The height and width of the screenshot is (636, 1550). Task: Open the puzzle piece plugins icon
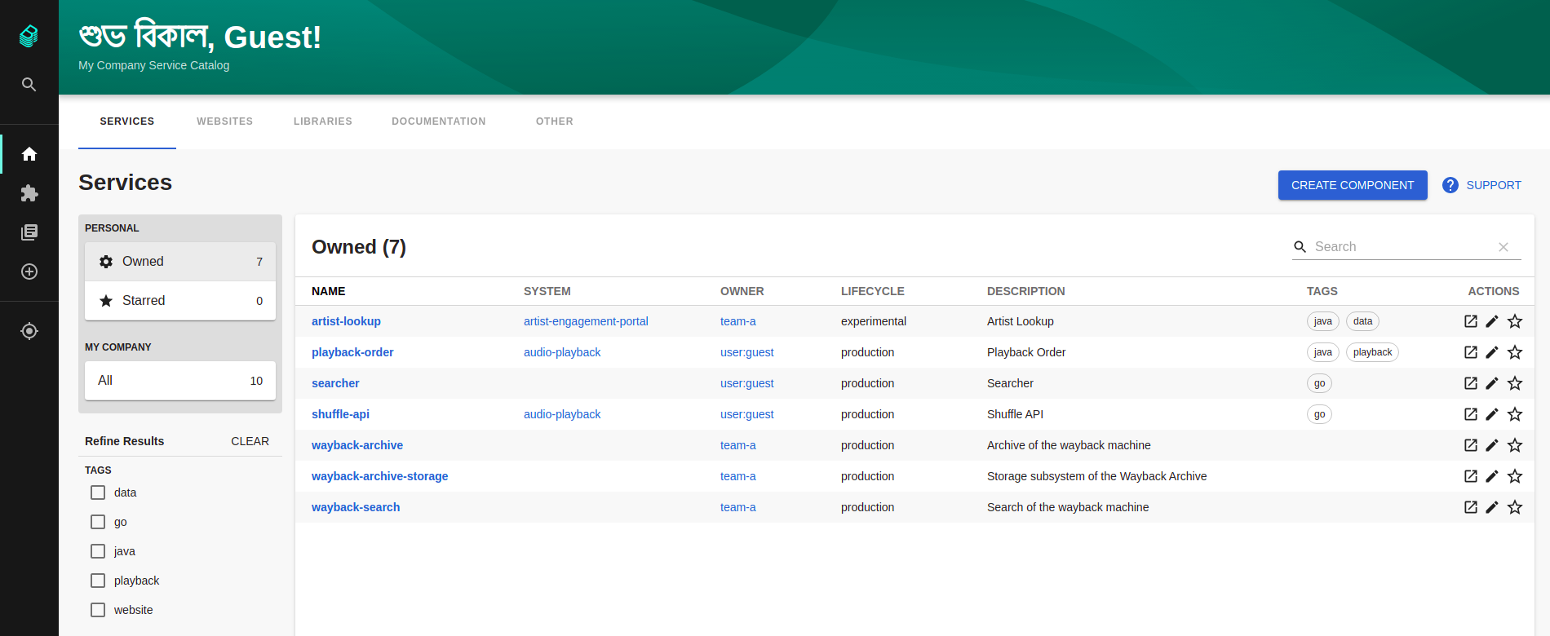[29, 193]
